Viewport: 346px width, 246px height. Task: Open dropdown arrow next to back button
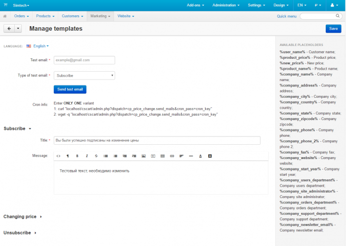coord(18,29)
